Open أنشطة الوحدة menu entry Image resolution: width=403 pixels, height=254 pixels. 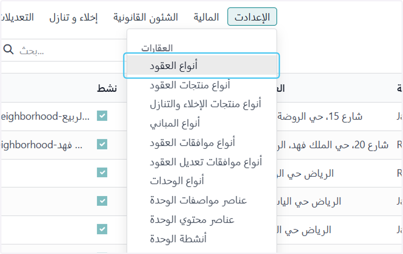tap(202, 239)
